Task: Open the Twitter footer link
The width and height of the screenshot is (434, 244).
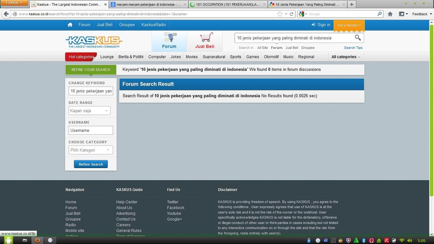Action: [173, 202]
